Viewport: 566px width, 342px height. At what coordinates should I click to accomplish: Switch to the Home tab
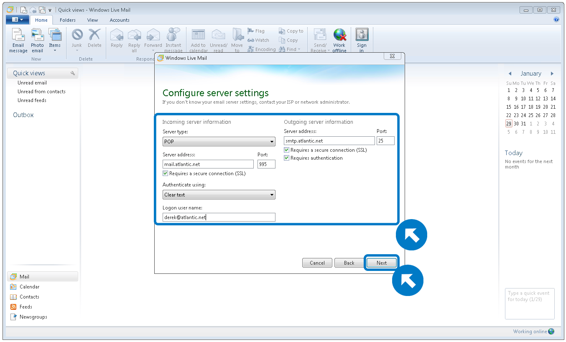click(41, 20)
